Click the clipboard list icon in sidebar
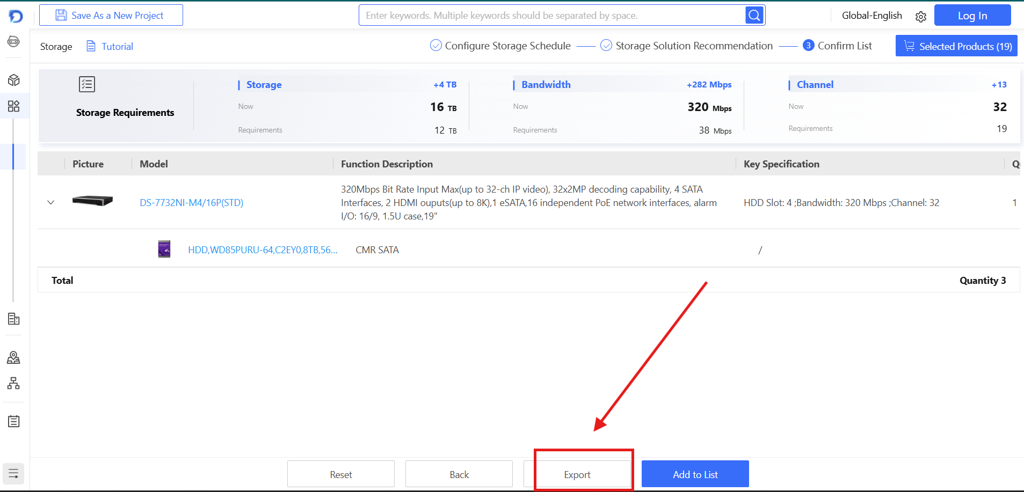The image size is (1024, 492). [x=14, y=421]
